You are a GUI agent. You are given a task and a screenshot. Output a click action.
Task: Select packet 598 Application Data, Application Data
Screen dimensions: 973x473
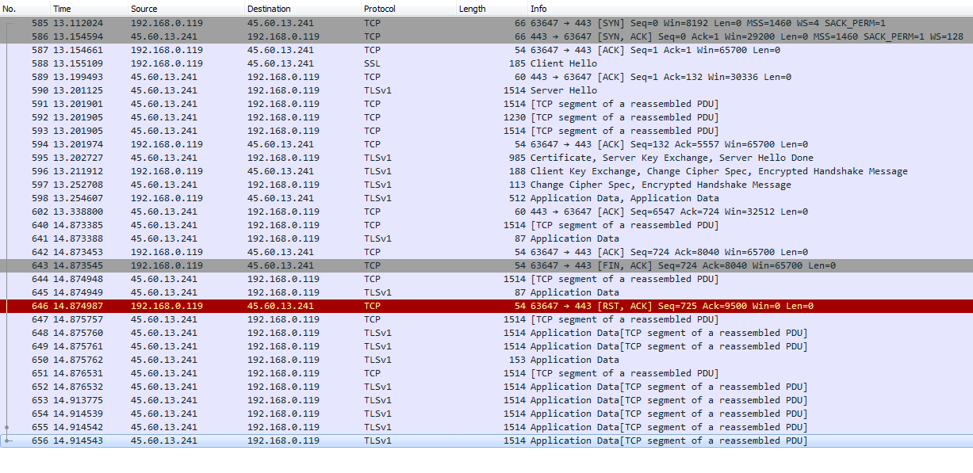(486, 198)
